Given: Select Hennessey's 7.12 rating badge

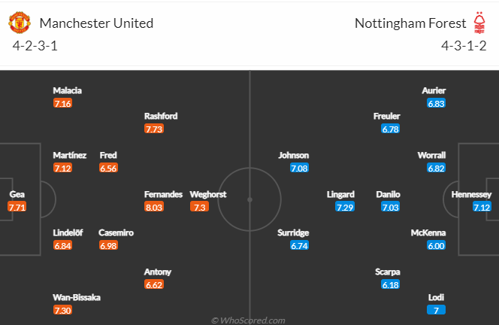Looking at the screenshot, I should pyautogui.click(x=482, y=207).
